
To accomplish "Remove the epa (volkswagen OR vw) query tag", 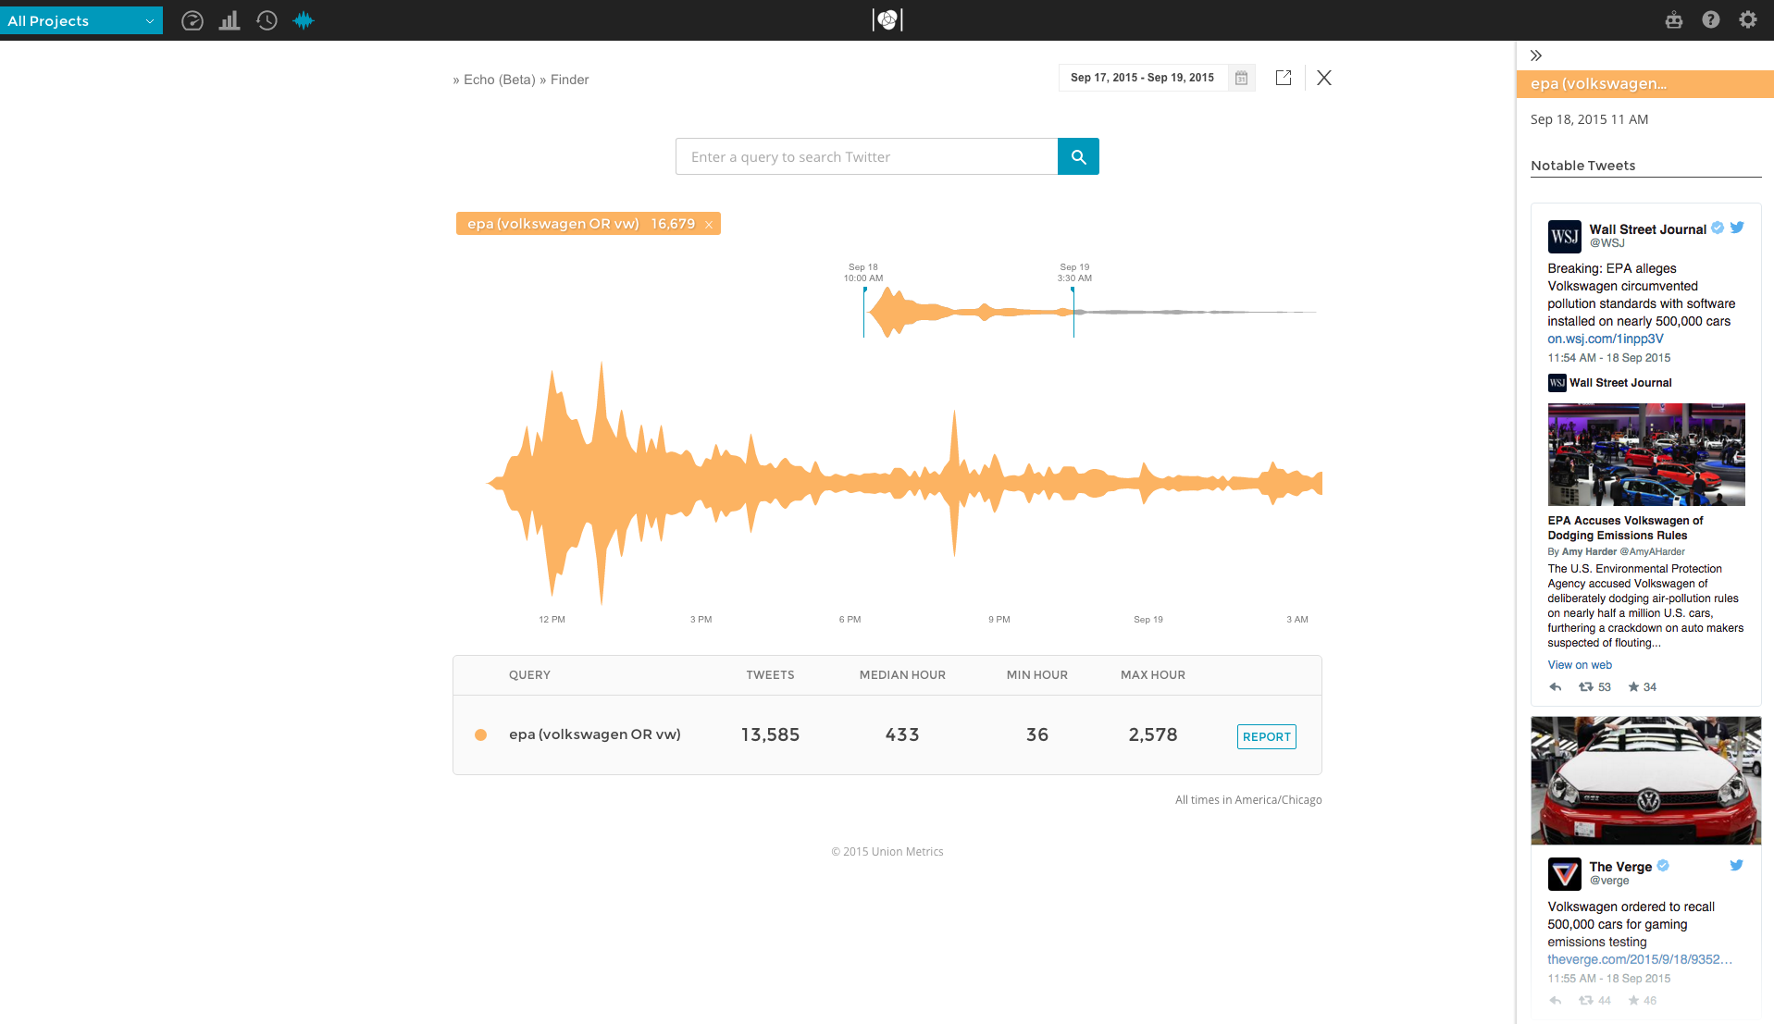I will coord(709,224).
